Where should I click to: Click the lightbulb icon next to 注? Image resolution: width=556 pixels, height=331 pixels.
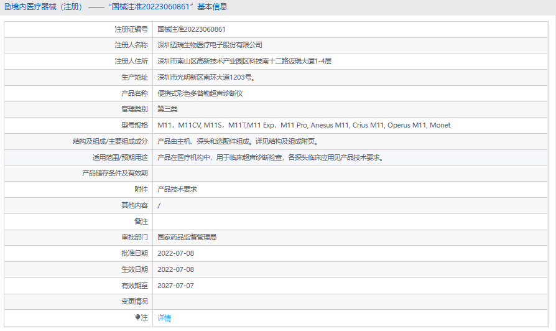137,317
